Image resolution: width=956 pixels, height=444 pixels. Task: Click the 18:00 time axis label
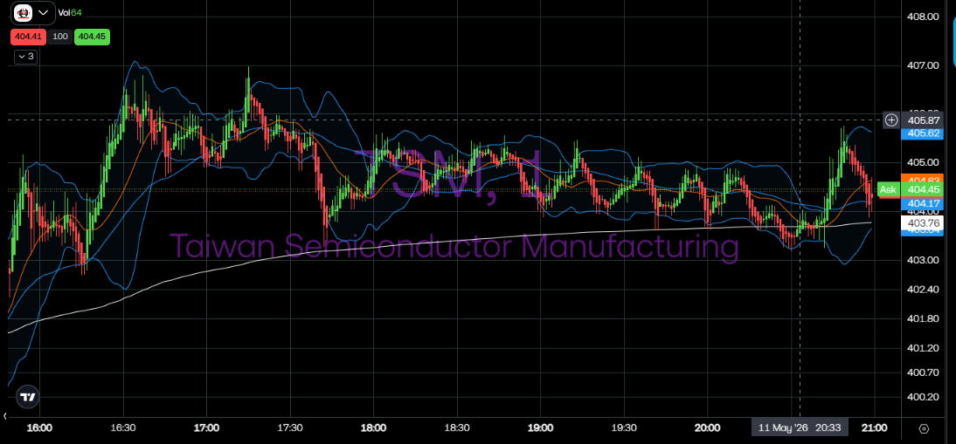(x=373, y=427)
